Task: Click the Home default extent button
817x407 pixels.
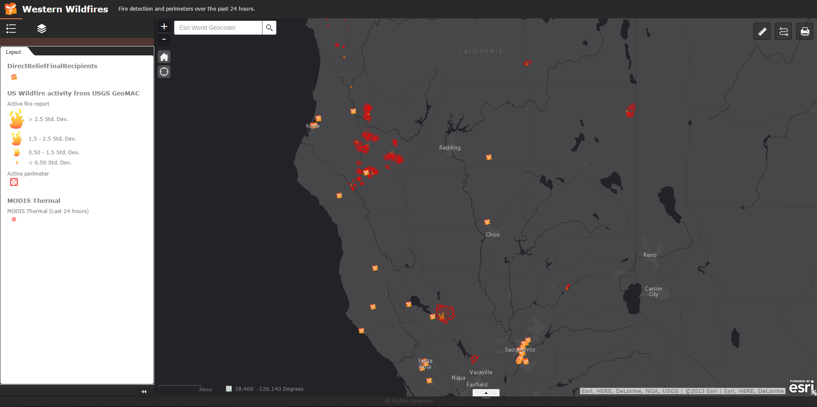Action: 164,57
